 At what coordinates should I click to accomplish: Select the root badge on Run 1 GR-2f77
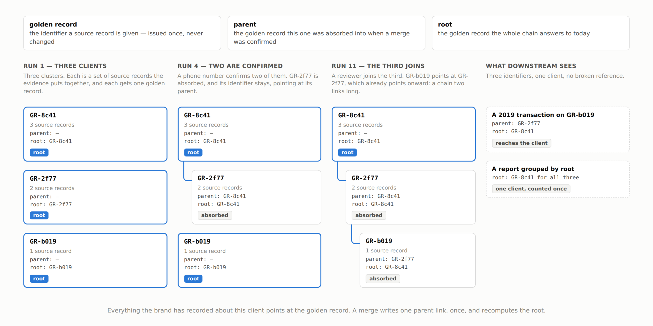[39, 215]
